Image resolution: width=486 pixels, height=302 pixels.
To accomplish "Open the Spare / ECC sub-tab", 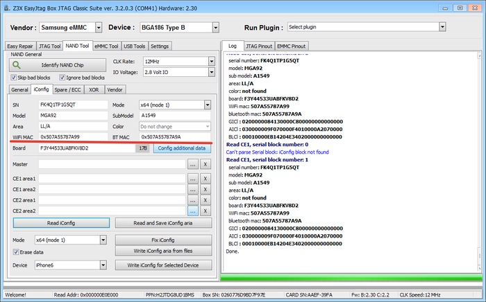I will pyautogui.click(x=67, y=89).
